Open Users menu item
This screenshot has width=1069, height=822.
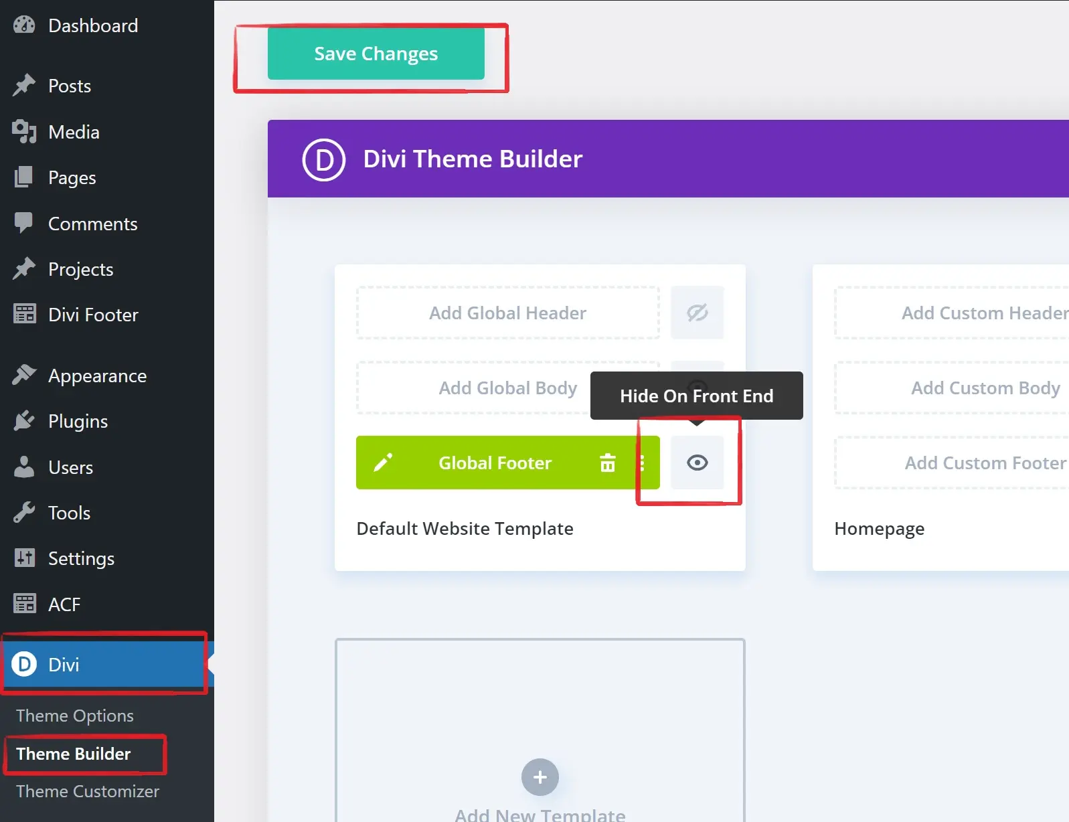[x=107, y=467]
